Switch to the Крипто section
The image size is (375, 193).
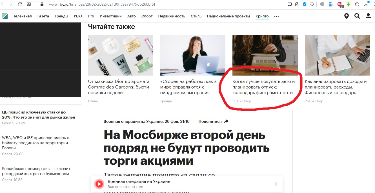(x=262, y=16)
